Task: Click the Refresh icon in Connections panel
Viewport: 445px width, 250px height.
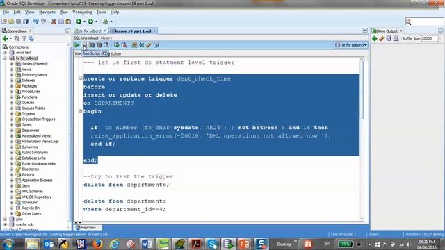Action: 17,39
